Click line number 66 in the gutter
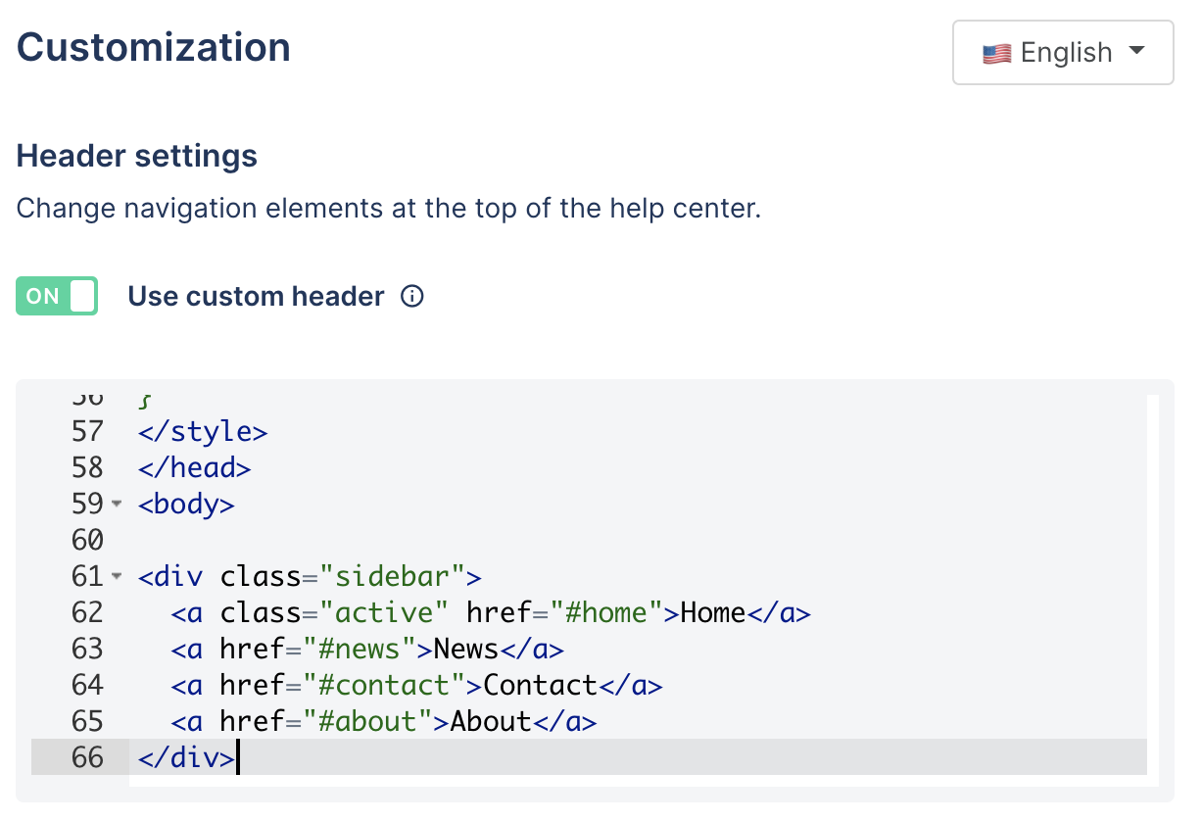 (x=87, y=757)
